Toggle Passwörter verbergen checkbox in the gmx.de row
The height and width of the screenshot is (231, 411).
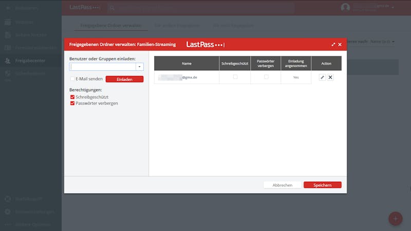[266, 76]
